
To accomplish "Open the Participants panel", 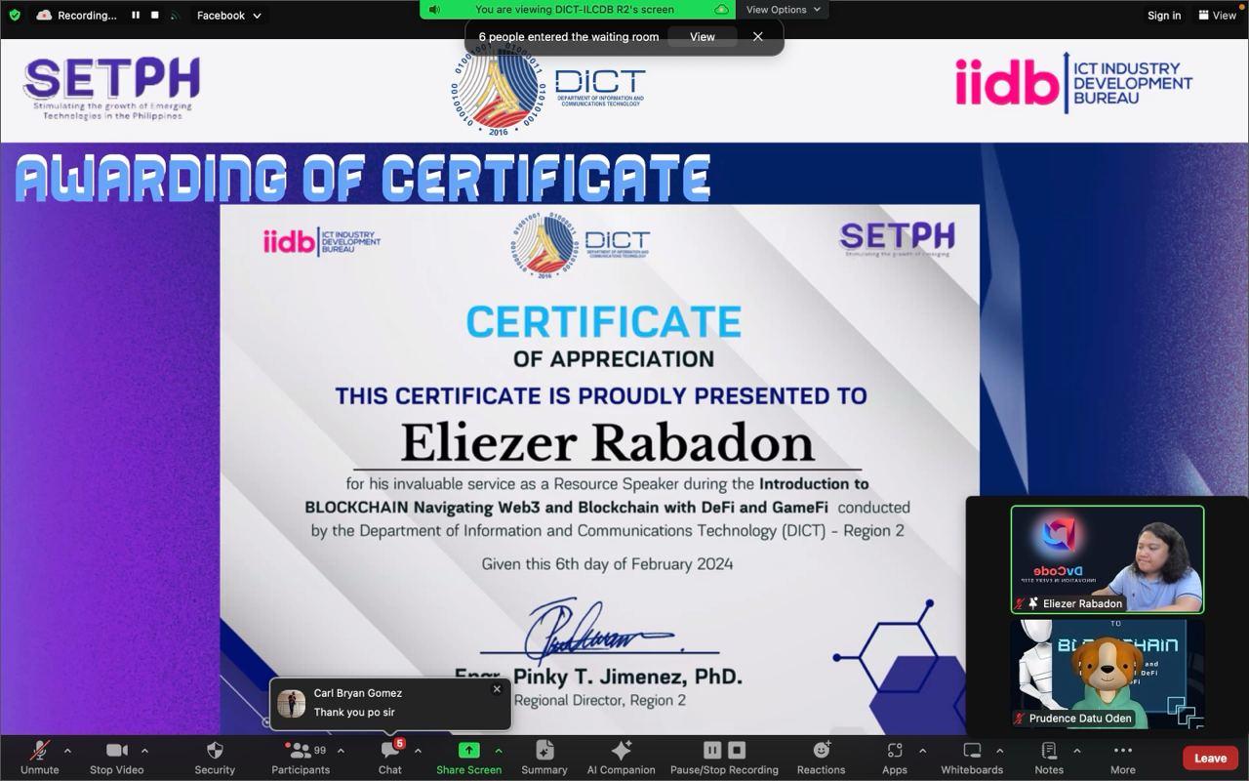I will (x=301, y=758).
